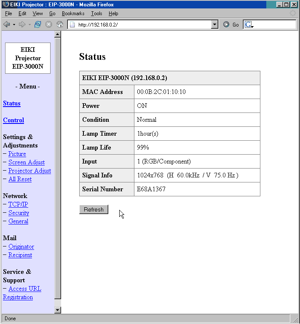
Task: Click the Status page heading
Action: tap(92, 56)
